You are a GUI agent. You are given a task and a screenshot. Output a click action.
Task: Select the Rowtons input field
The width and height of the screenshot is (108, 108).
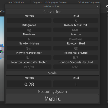coord(76,39)
